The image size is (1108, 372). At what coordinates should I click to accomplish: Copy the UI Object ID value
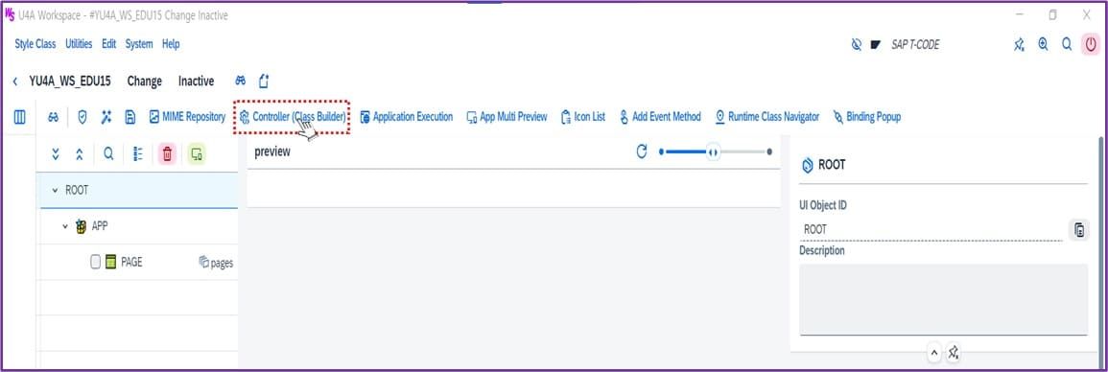(x=1079, y=229)
